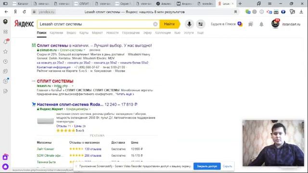Open sidebar favorites star icon
The image size is (308, 173).
tap(5, 51)
